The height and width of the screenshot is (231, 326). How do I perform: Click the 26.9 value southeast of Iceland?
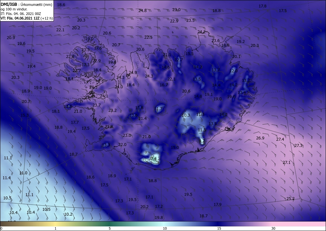[x=260, y=138]
